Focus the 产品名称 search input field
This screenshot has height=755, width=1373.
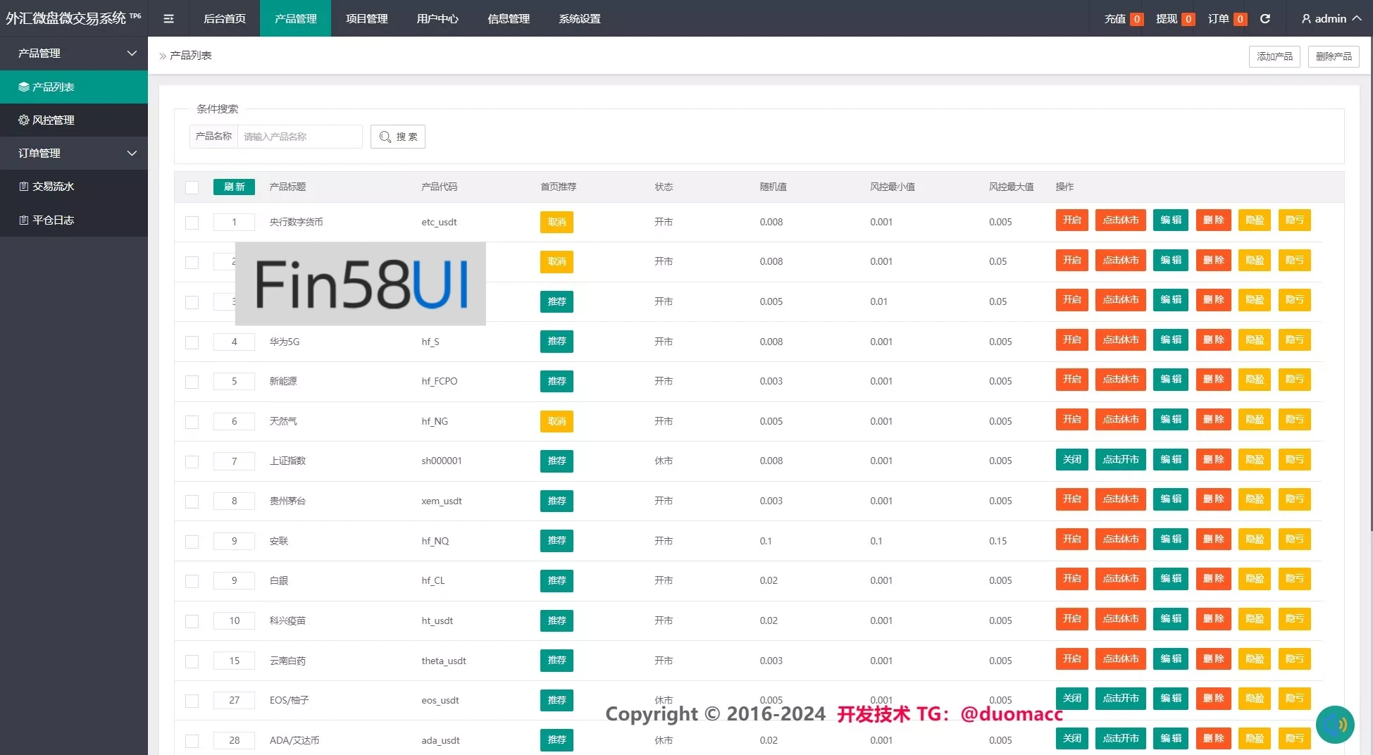[299, 137]
